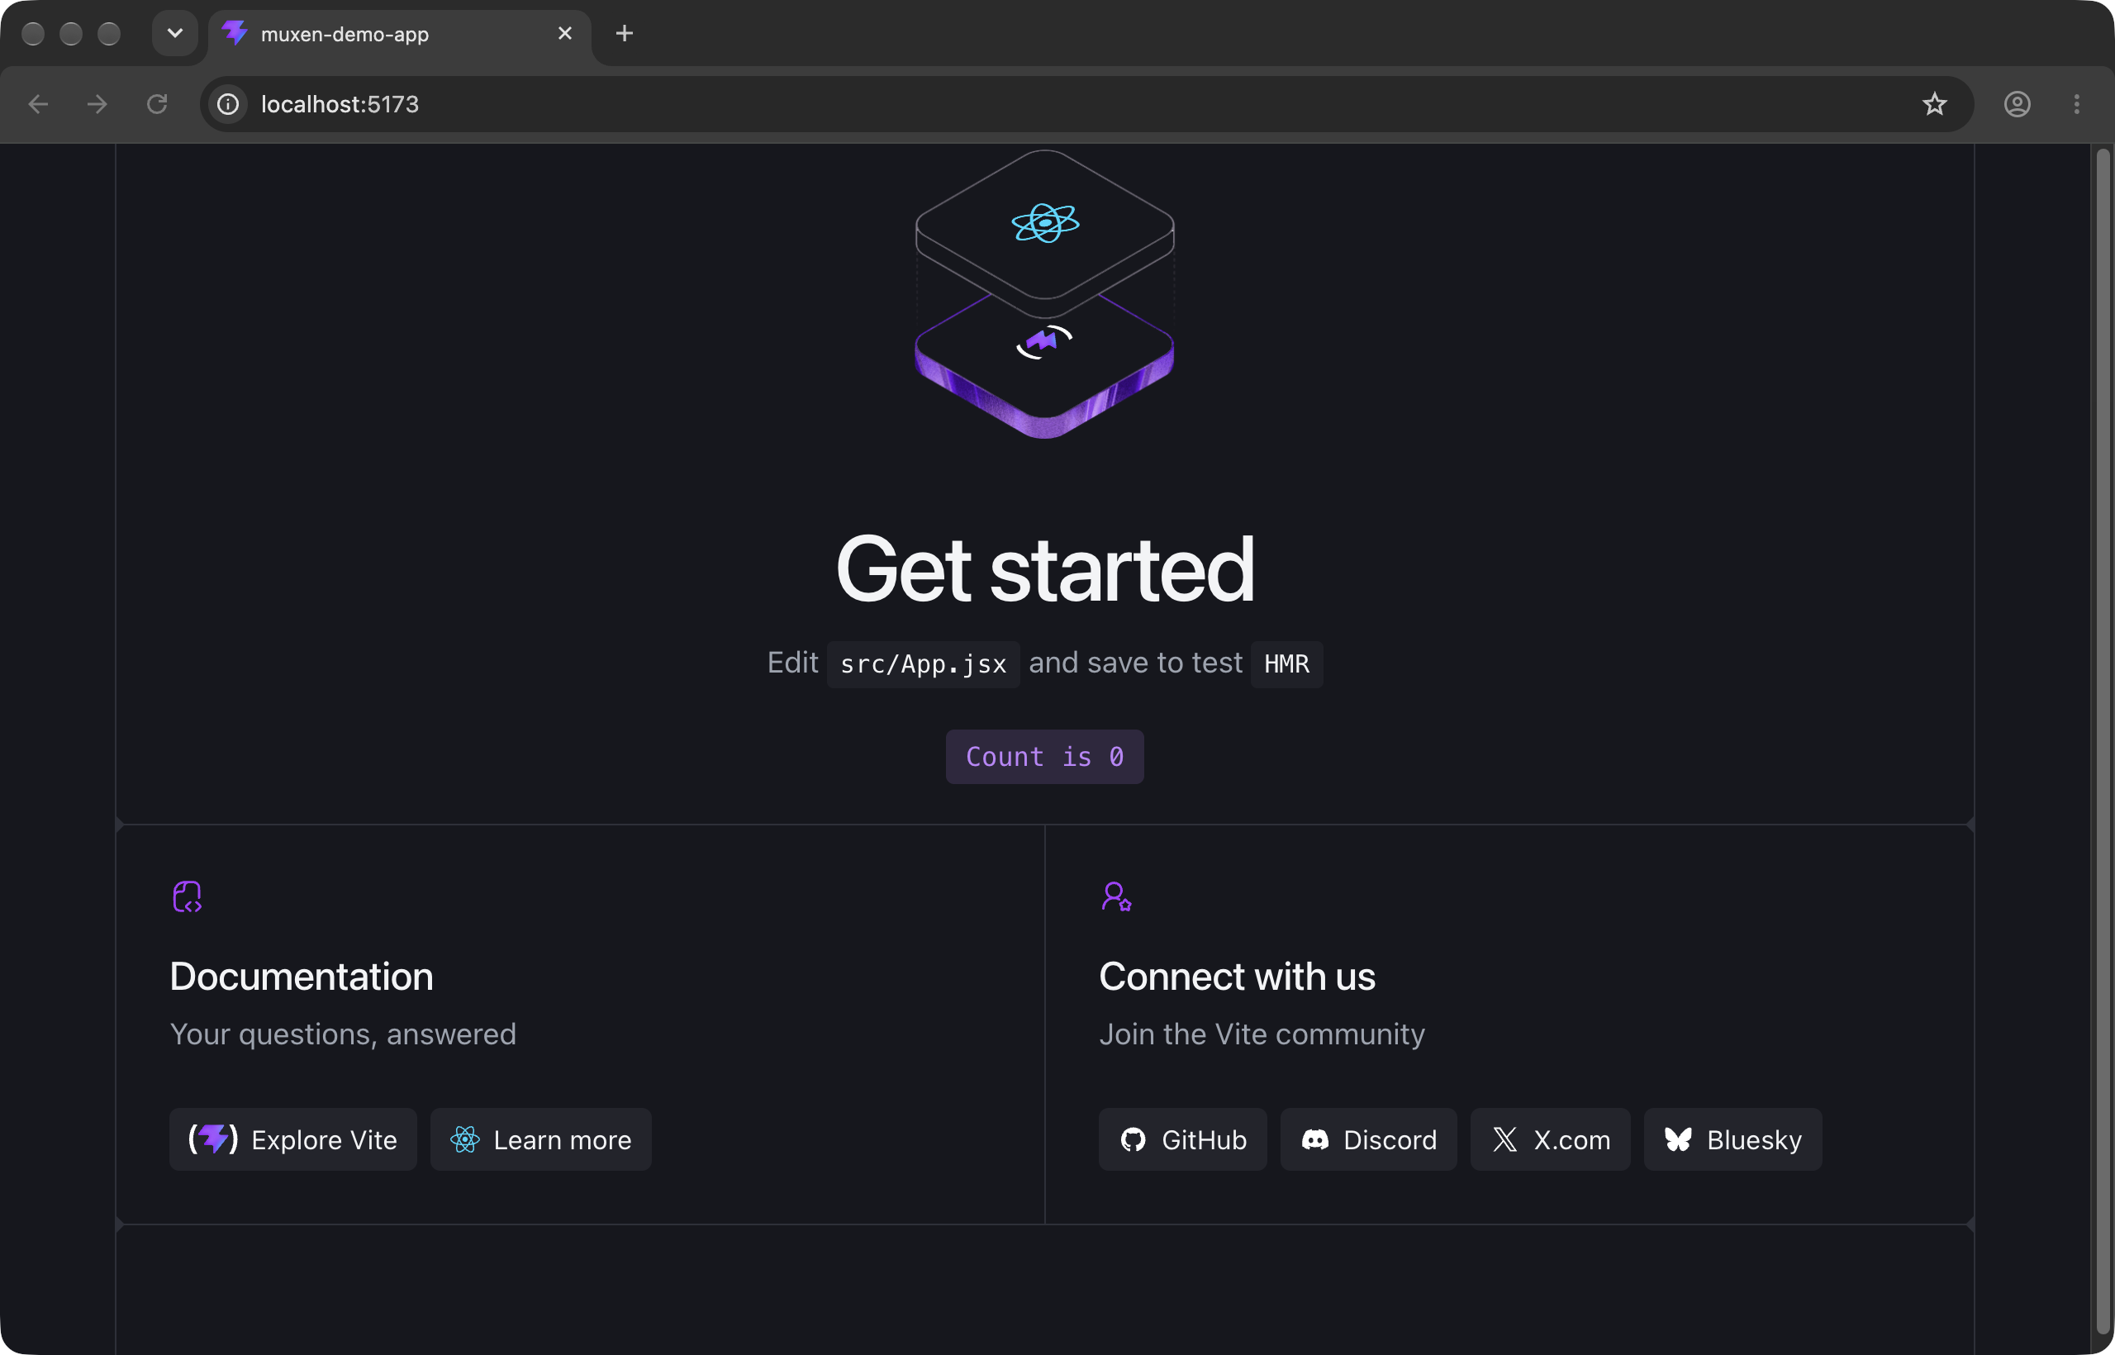Open the X.com link
This screenshot has height=1355, width=2115.
pos(1550,1139)
